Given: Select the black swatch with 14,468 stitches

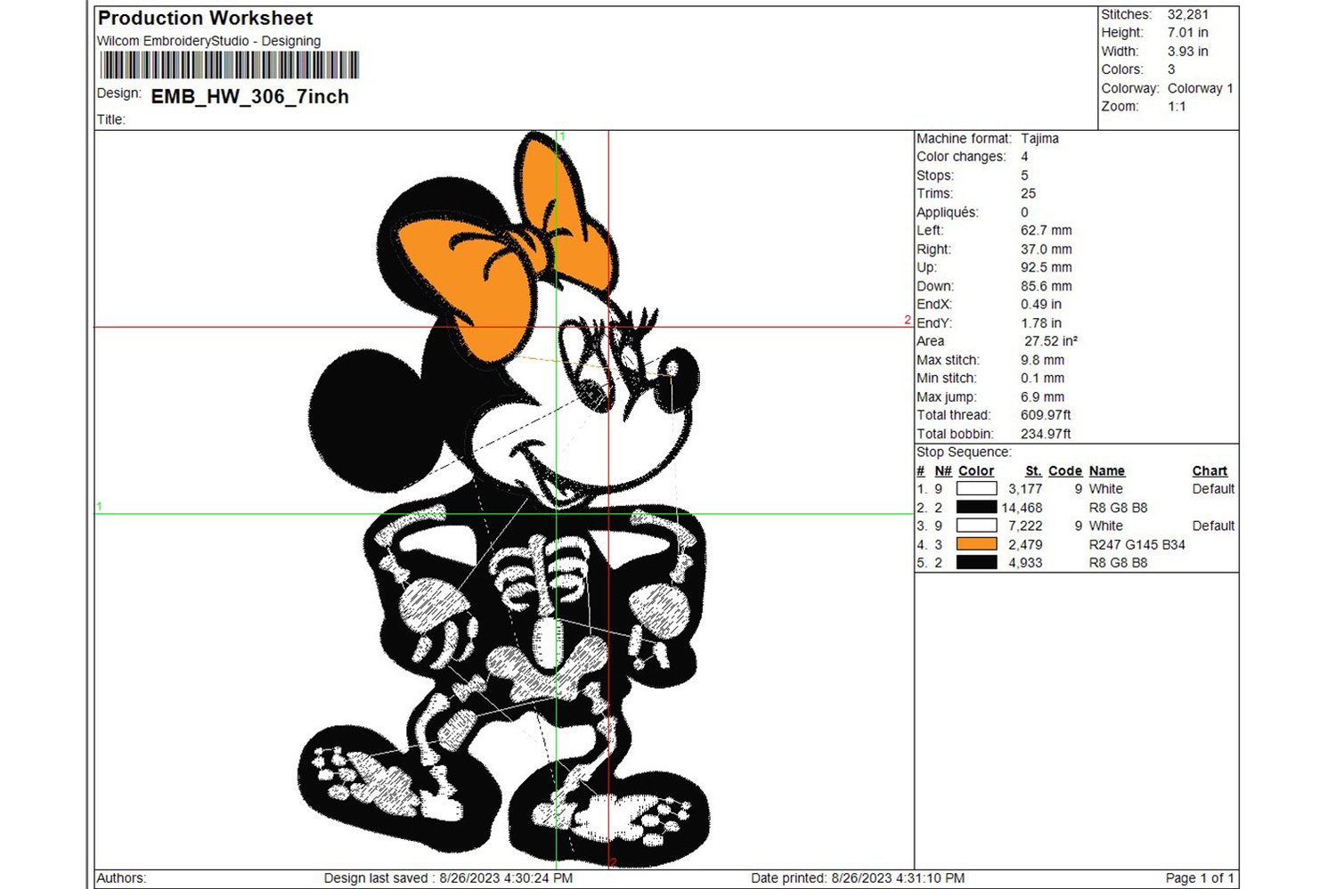Looking at the screenshot, I should click(976, 507).
